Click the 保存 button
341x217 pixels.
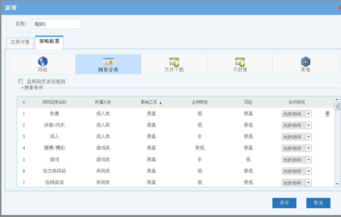click(x=284, y=203)
